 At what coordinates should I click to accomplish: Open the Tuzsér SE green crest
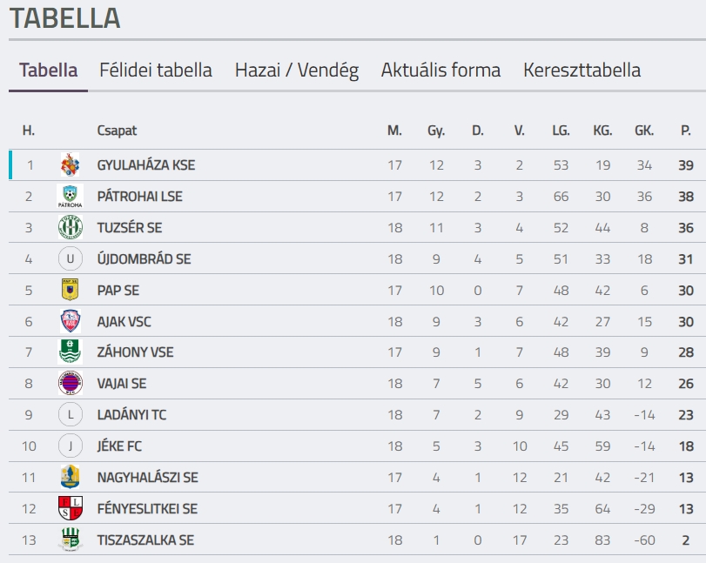tap(71, 227)
